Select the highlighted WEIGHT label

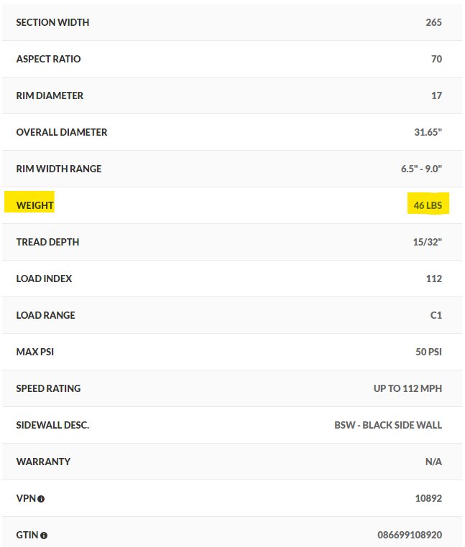coord(35,205)
